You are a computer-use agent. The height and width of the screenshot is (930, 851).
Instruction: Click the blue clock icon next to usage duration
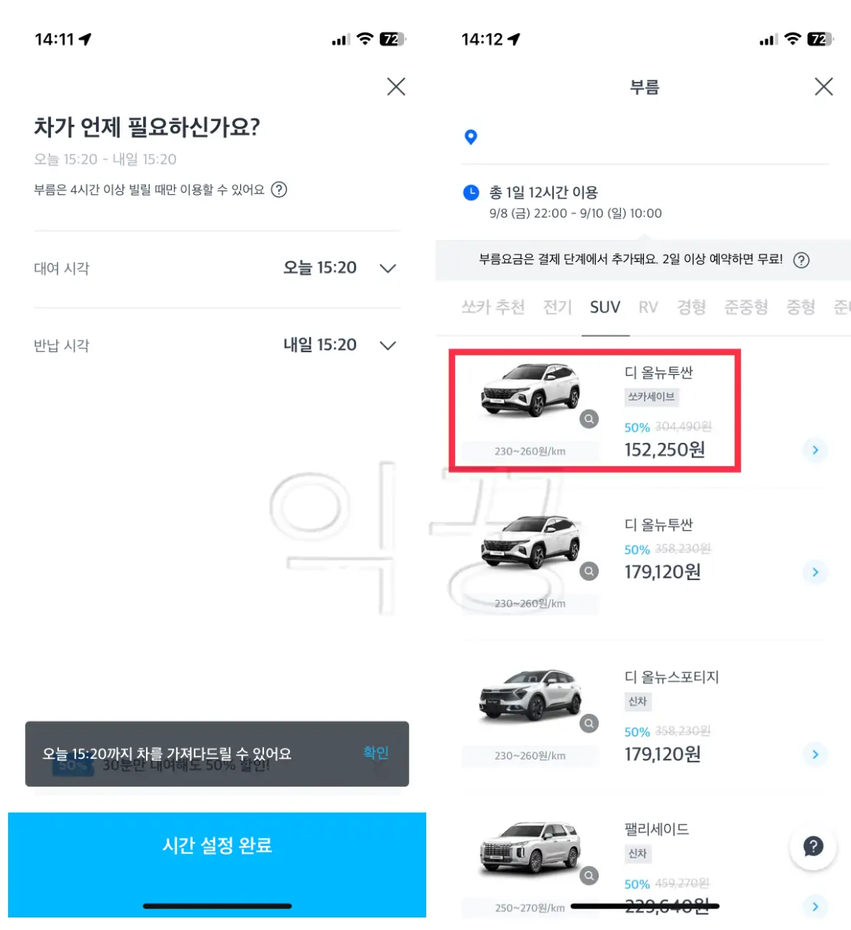[469, 193]
